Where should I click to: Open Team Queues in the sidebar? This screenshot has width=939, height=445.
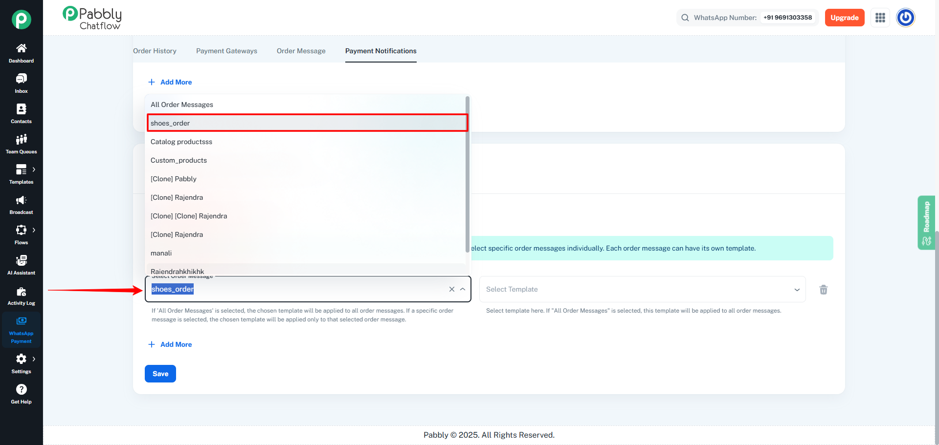21,144
